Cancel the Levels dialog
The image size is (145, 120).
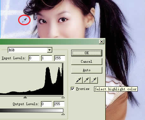coord(87,61)
